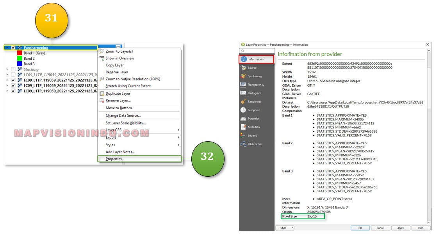
Task: Open the QGIS Server section icon
Action: click(244, 144)
